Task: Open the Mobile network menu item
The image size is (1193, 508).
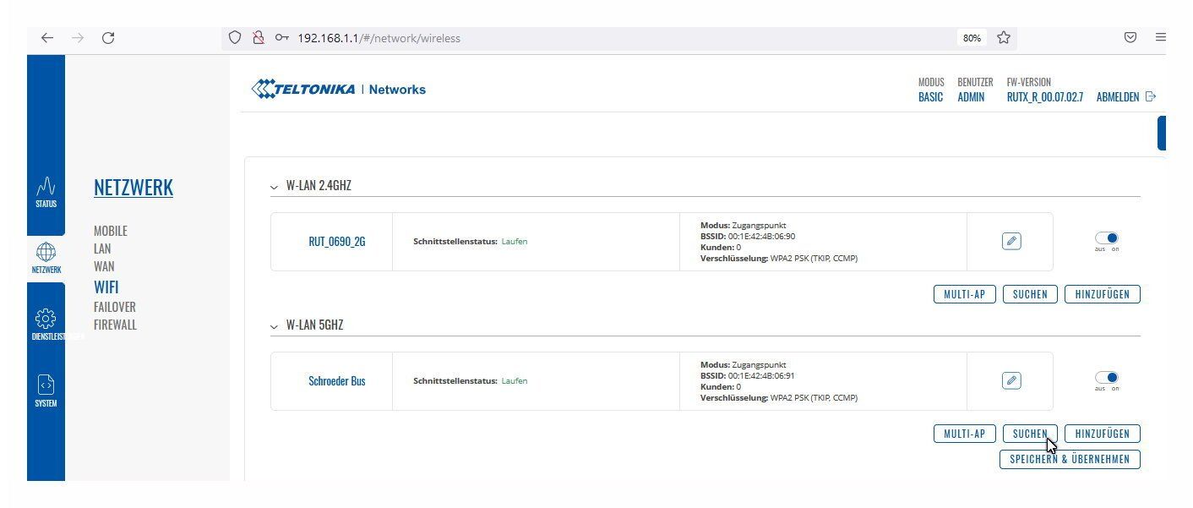Action: pyautogui.click(x=111, y=231)
